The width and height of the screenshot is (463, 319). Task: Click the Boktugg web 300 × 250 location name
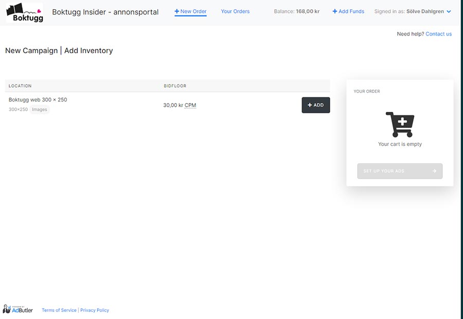[38, 100]
